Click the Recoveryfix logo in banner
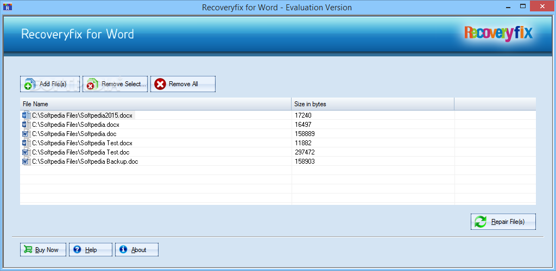Screen dimensions: 556x271 pos(498,34)
